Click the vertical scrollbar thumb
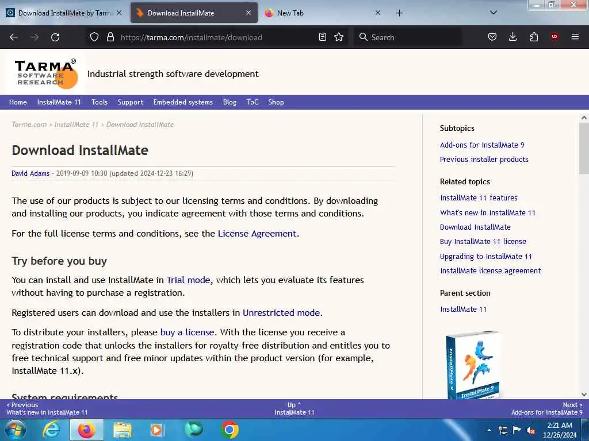This screenshot has width=589, height=441. coord(584,148)
